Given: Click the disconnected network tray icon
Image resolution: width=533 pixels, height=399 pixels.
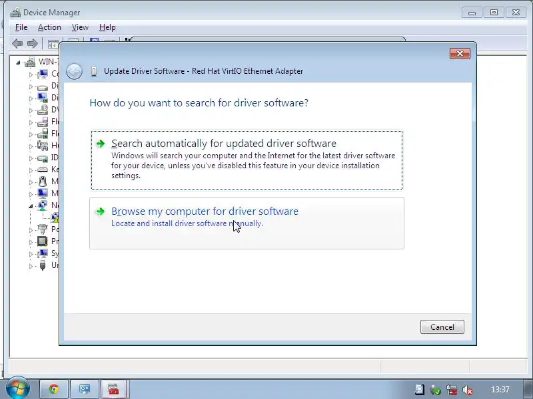Looking at the screenshot, I should [452, 390].
